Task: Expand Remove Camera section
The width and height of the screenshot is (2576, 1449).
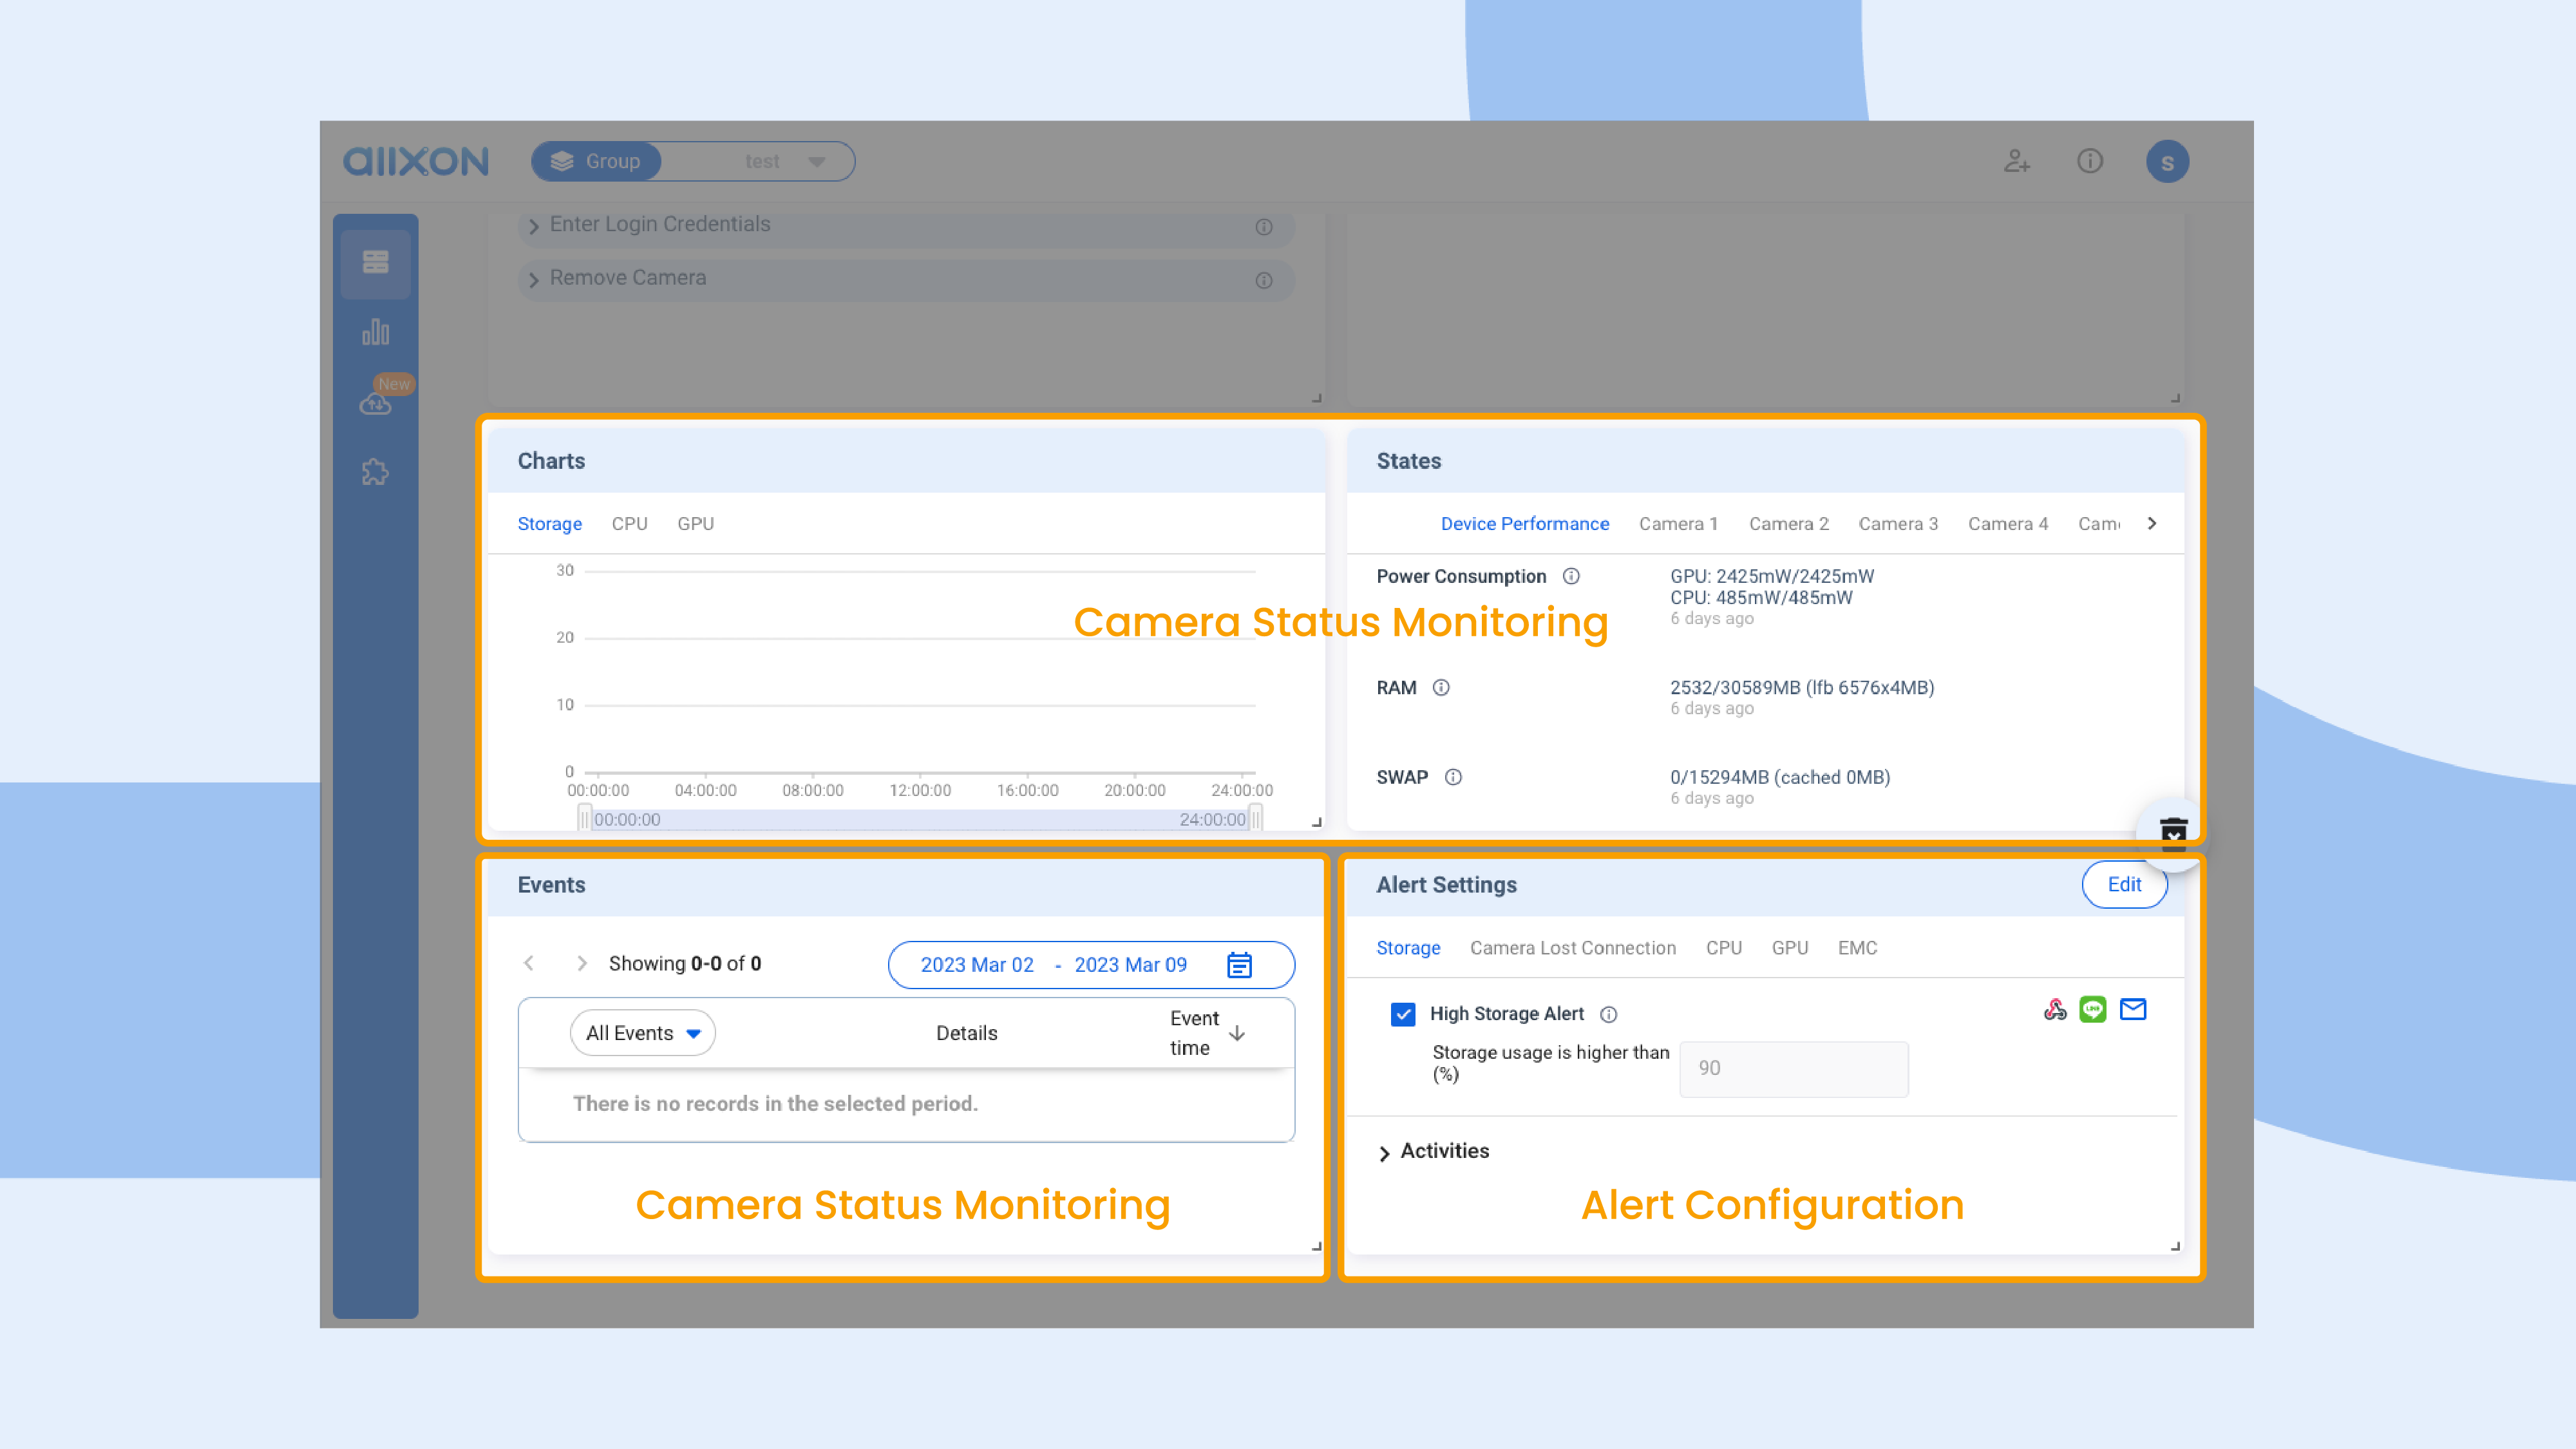Action: [628, 278]
